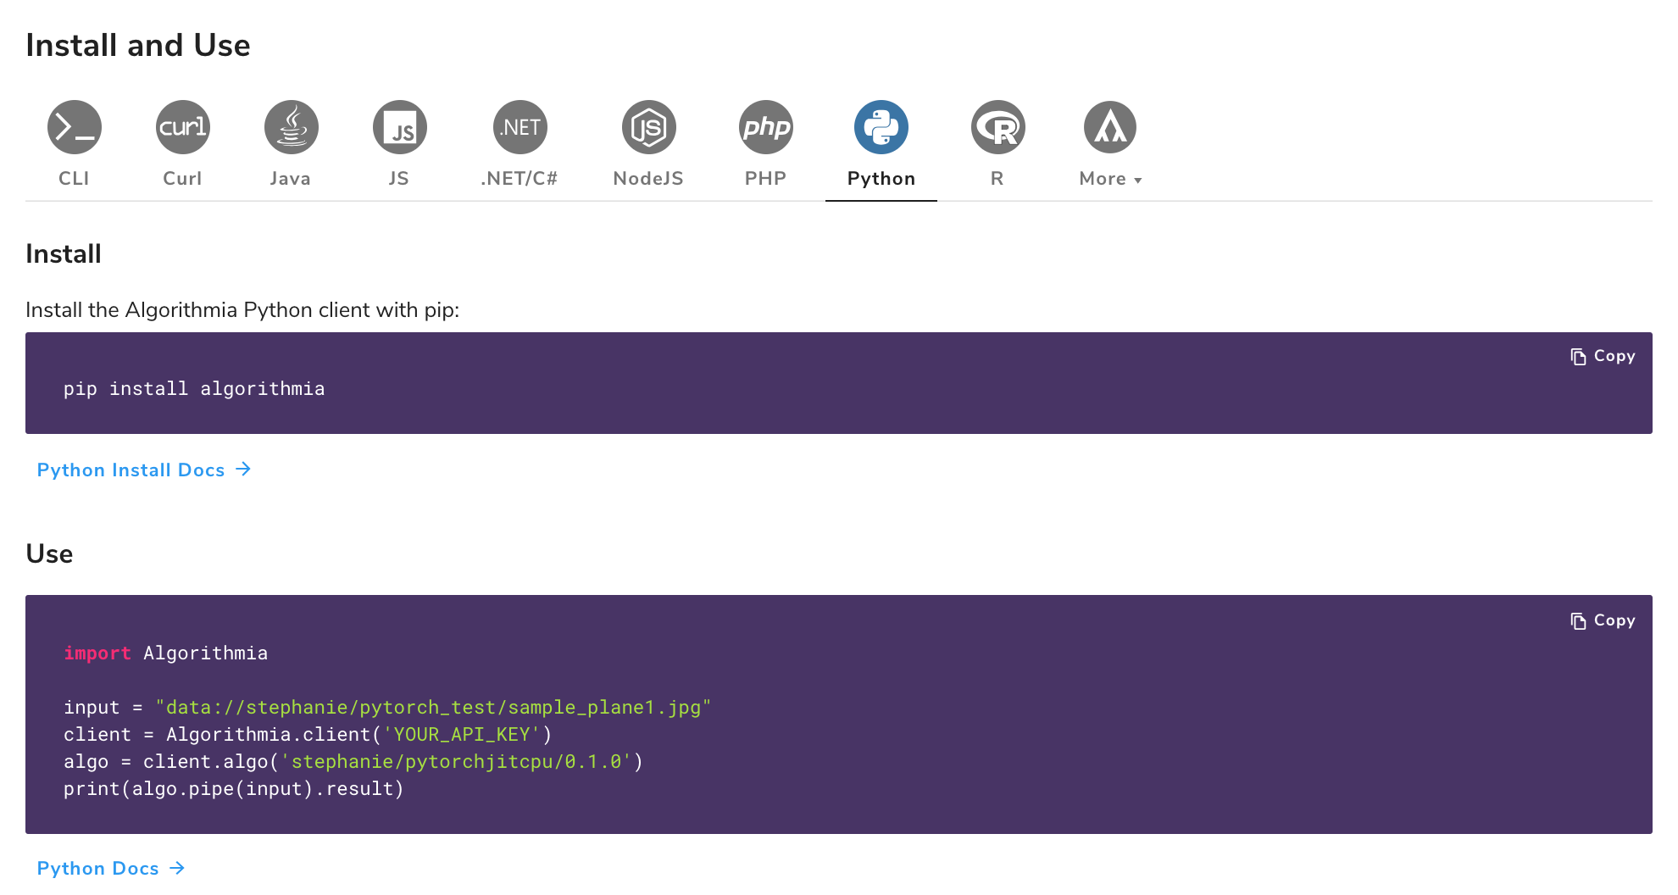Screen dimensions: 1678x895
Task: Click the JS tab label text
Action: pyautogui.click(x=399, y=179)
